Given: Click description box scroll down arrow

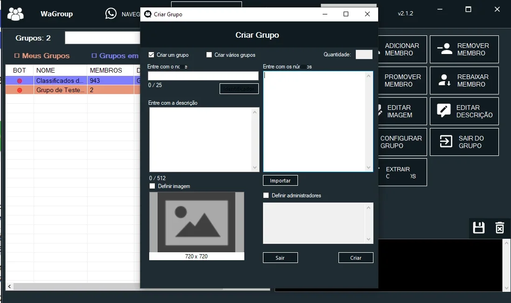Looking at the screenshot, I should coord(255,168).
